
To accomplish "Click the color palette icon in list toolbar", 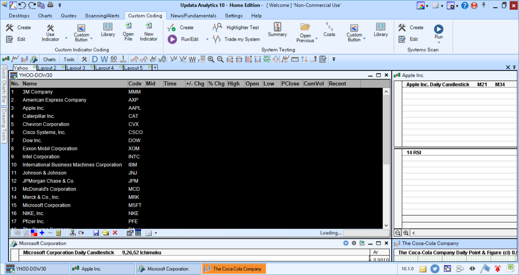I will pyautogui.click(x=149, y=233).
